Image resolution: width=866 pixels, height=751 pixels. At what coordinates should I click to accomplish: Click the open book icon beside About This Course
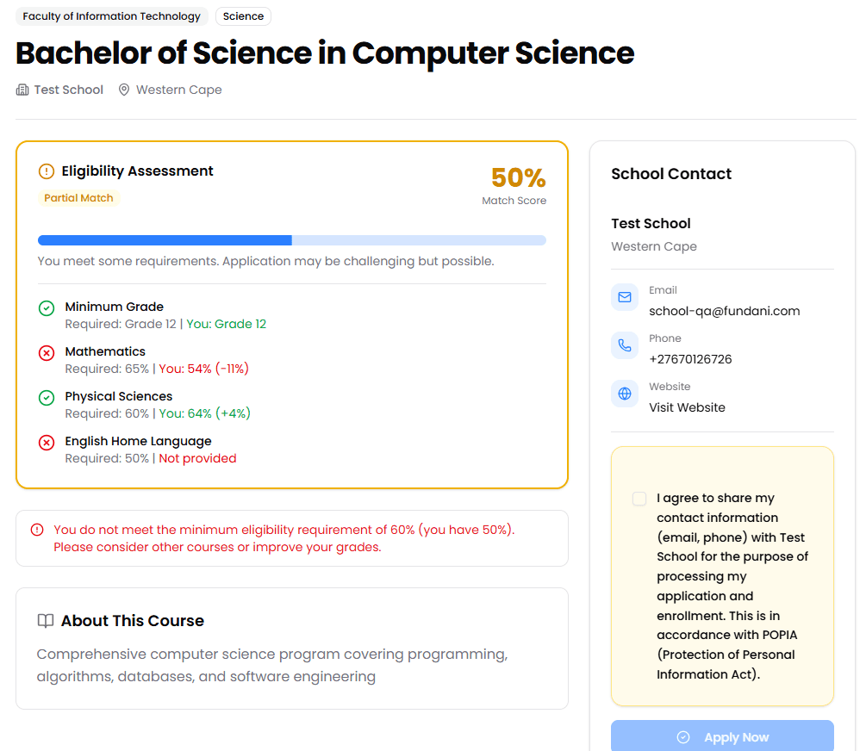point(46,621)
